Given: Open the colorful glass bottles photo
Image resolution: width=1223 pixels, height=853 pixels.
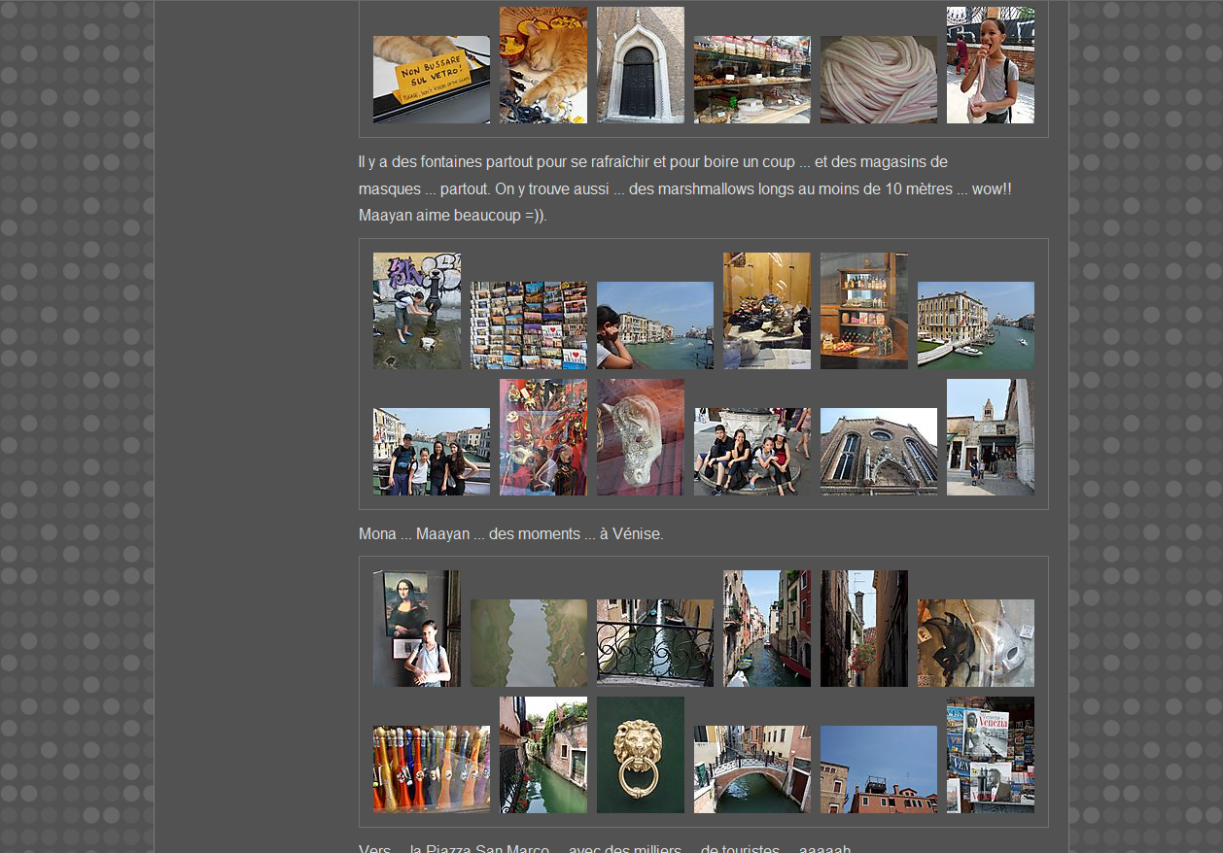Looking at the screenshot, I should point(431,769).
